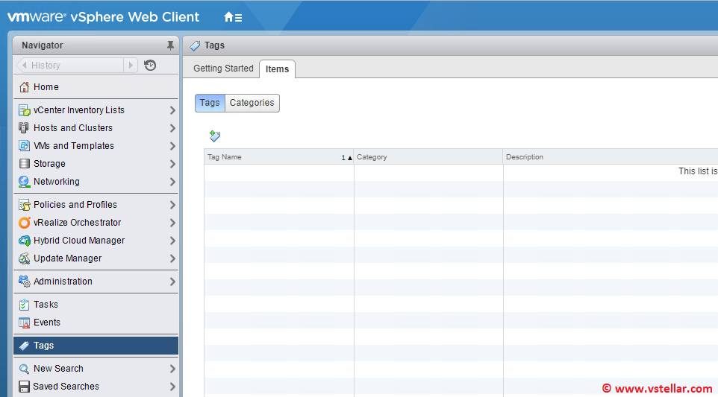Toggle view to Categories
This screenshot has height=397, width=718.
coord(252,103)
